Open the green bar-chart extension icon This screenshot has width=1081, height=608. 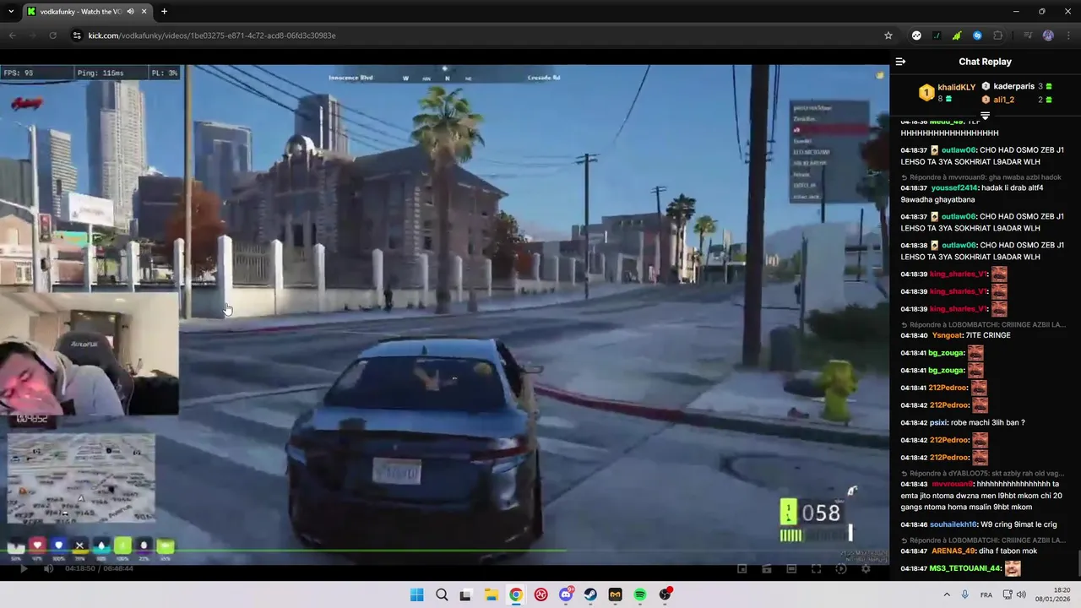click(957, 35)
